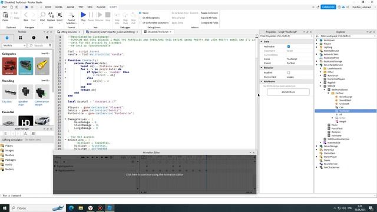Screen dimensions: 377x212
Task: Collapse code fold at function Create line
Action: [x=65, y=60]
